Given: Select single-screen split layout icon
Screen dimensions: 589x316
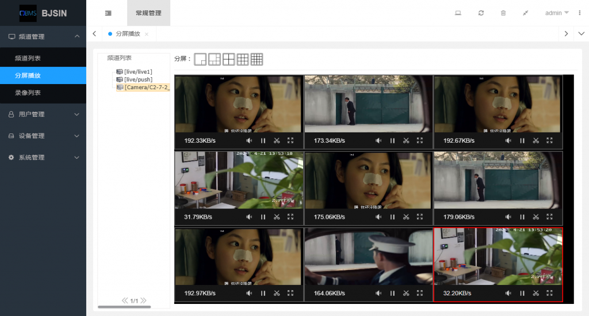Looking at the screenshot, I should point(200,59).
